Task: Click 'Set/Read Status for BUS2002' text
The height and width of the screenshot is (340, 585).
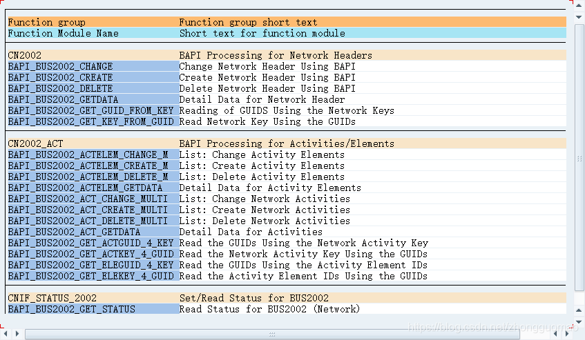Action: point(254,299)
